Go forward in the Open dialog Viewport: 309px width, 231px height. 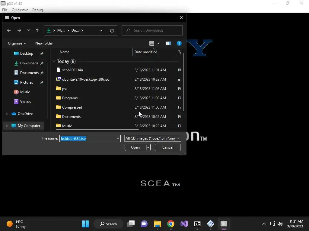tap(19, 30)
